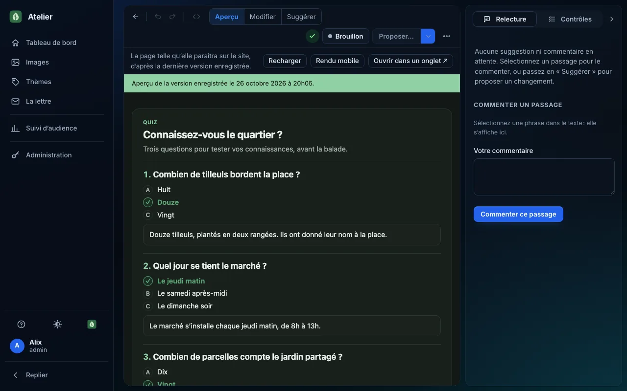This screenshot has height=391, width=627.
Task: Toggle the light/dark theme sun icon
Action: coord(57,324)
